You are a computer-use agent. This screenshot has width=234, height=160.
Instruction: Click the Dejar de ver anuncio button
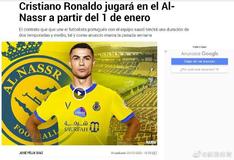pyautogui.click(x=199, y=61)
